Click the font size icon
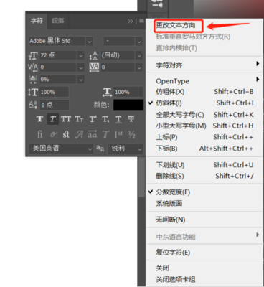The image size is (264, 287). click(33, 55)
